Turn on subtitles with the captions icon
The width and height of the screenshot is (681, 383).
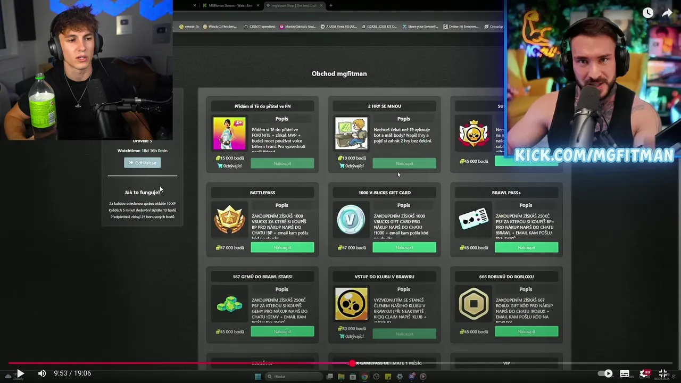coord(625,373)
